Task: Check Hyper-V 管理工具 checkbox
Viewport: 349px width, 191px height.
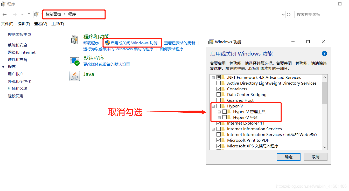Action: click(225, 112)
